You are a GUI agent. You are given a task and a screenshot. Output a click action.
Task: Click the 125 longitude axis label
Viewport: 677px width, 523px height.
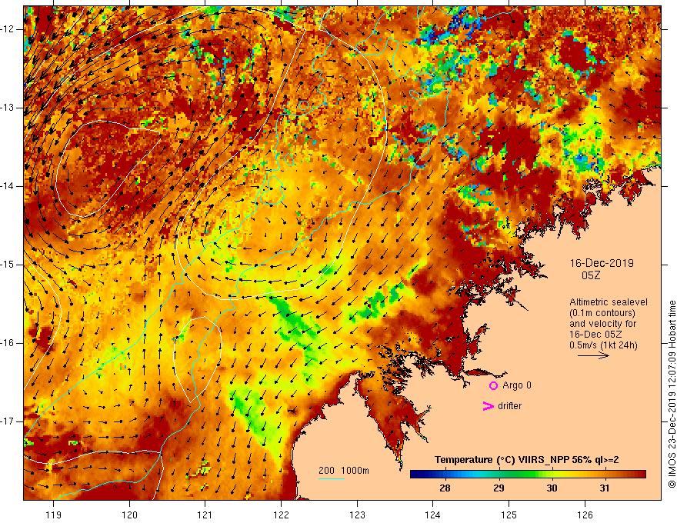pos(509,515)
